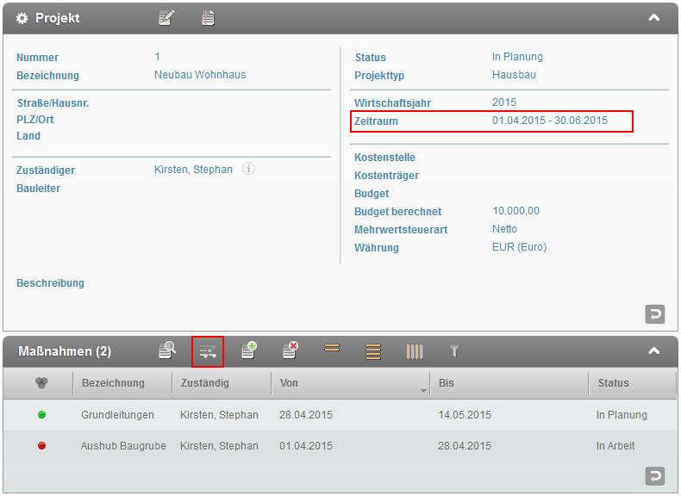Open the column chooser icon
681x496 pixels.
415,351
